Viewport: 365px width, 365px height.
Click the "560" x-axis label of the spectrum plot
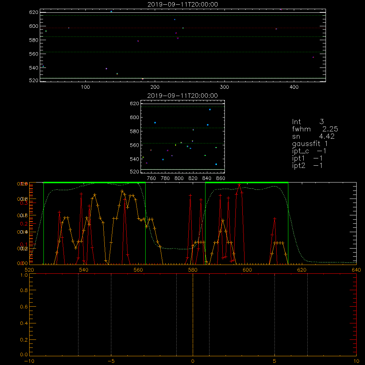pyautogui.click(x=138, y=270)
